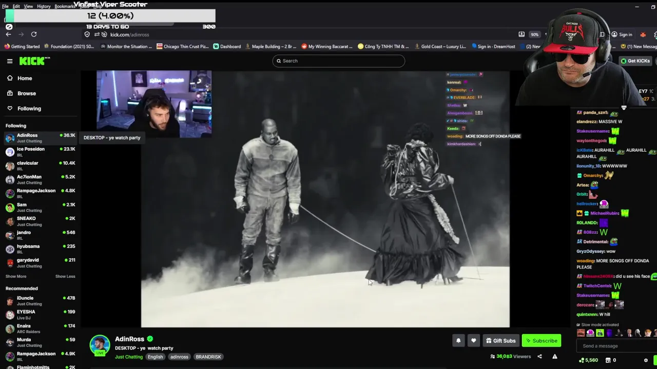The height and width of the screenshot is (369, 657).
Task: Collapse following list with Show Less
Action: 65,277
